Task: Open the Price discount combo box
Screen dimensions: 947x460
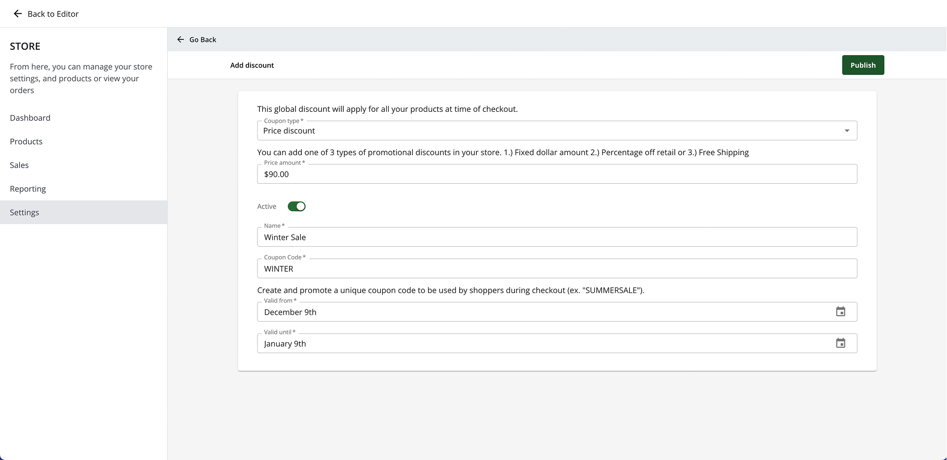Action: point(543,131)
